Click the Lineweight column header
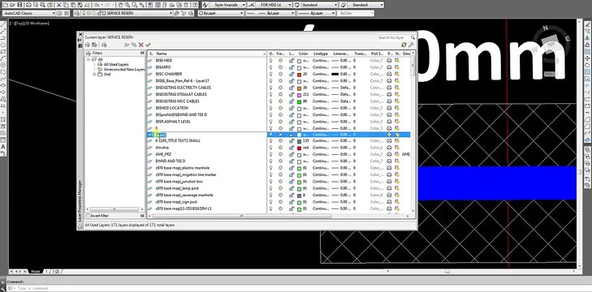 pyautogui.click(x=342, y=54)
